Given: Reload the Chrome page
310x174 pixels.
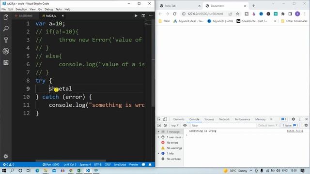Looking at the screenshot, I should [x=174, y=14].
